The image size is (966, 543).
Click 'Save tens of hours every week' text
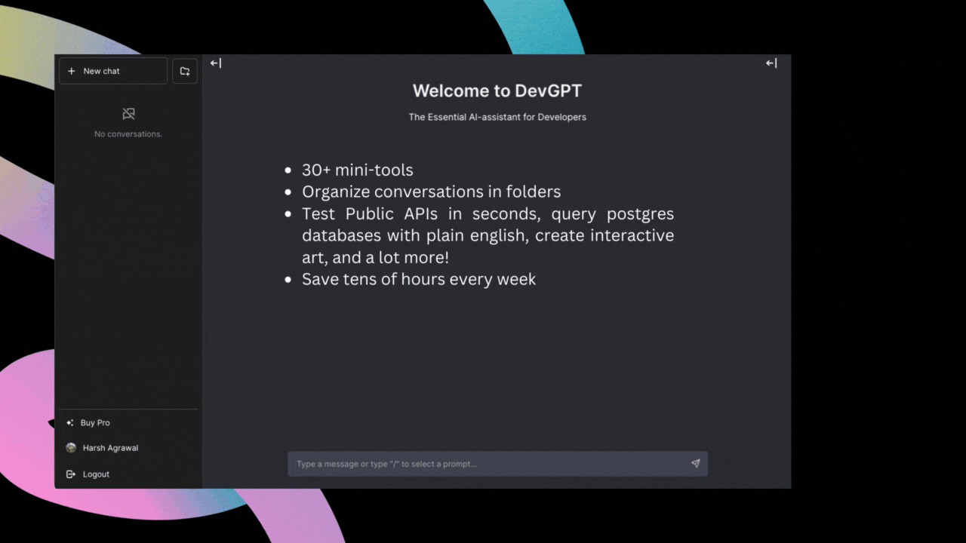click(x=419, y=279)
